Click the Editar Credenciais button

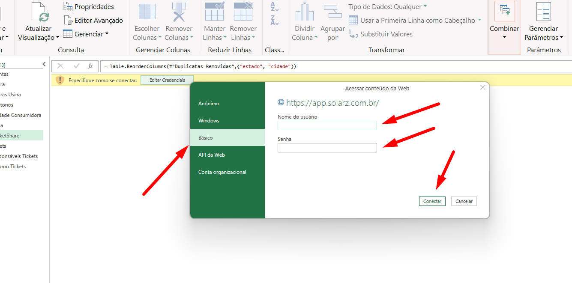(167, 80)
